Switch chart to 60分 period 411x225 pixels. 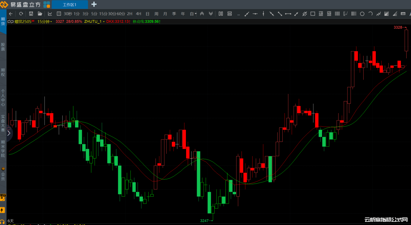pyautogui.click(x=121, y=14)
